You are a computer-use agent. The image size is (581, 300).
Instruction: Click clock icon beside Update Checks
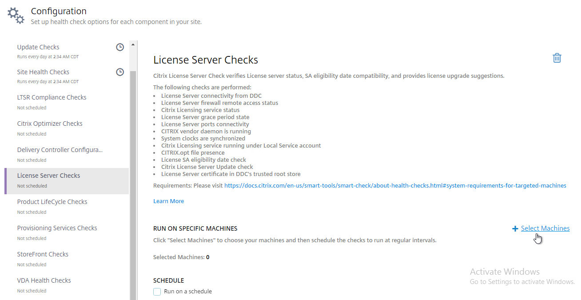[x=120, y=47]
